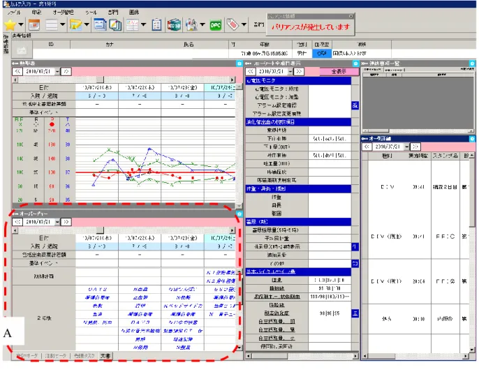
Task: Open the temperature chart date dropdown
Action: [x=57, y=71]
